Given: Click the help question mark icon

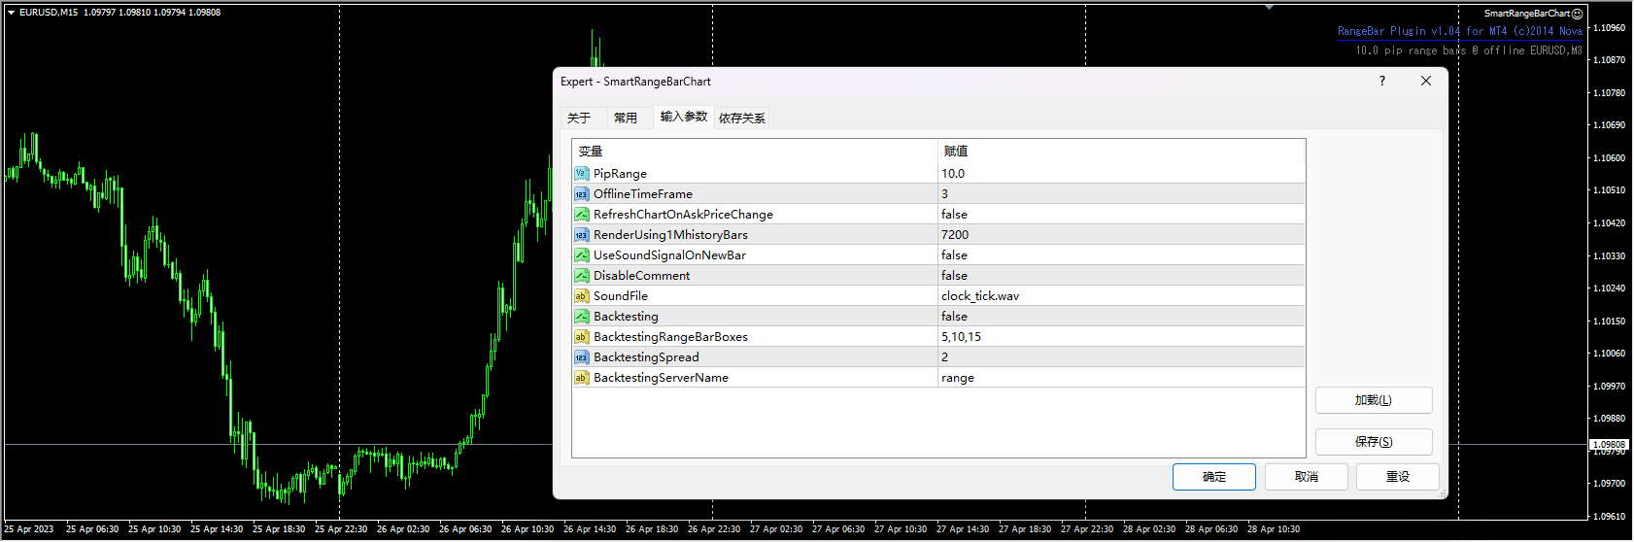Looking at the screenshot, I should tap(1381, 82).
